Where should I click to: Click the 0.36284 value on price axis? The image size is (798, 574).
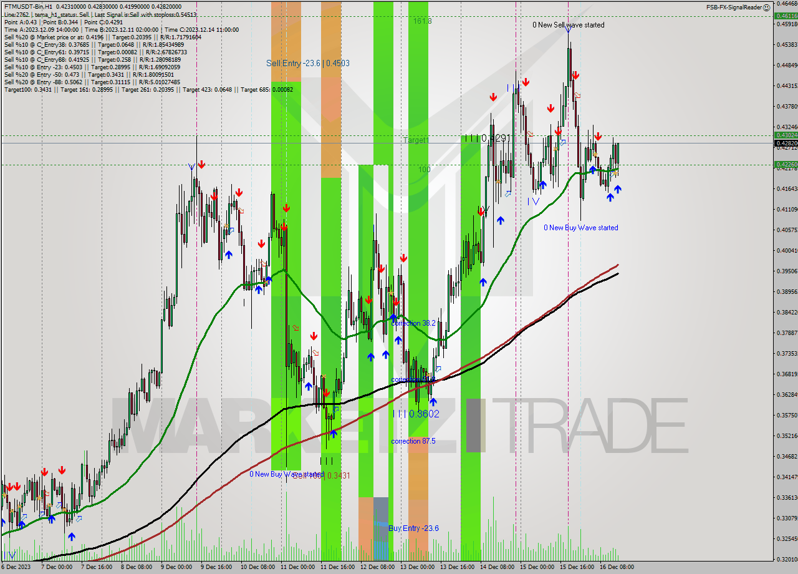(x=787, y=394)
